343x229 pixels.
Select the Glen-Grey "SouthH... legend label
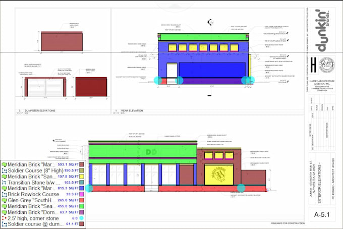(32, 200)
